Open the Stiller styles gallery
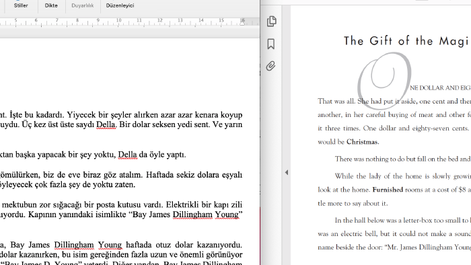471x265 pixels. click(21, 5)
